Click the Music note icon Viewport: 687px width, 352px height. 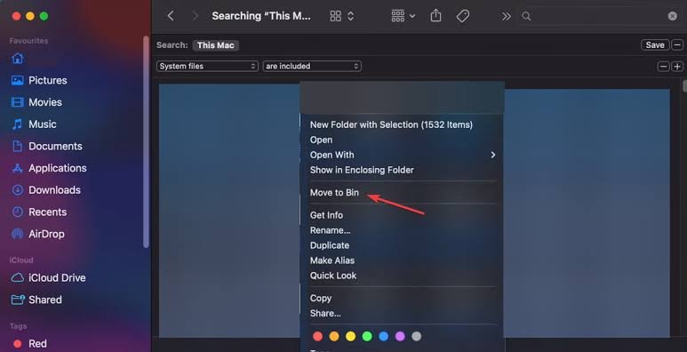pos(18,124)
